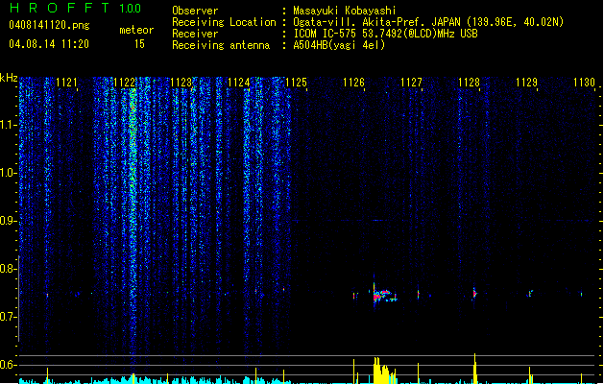Click the 1123 time axis label
Screen dimensions: 604x384
pos(181,83)
